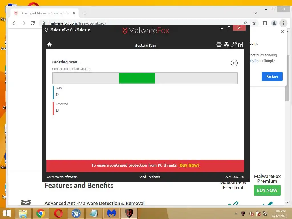This screenshot has width=292, height=219.
Task: Select the Download Malware Removal tab
Action: pos(45,13)
